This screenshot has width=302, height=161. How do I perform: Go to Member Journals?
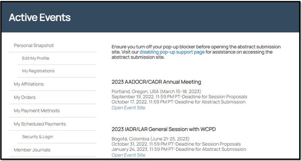[x=32, y=150]
